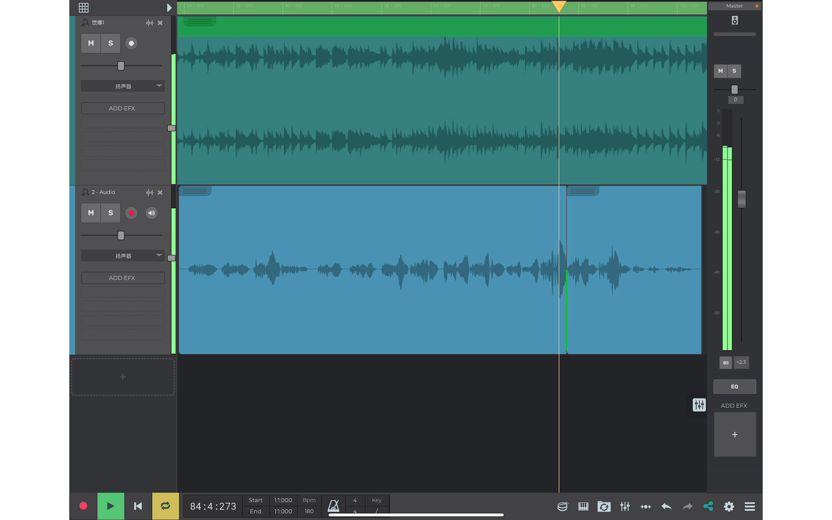Click the time signature 4/4 field
The image size is (832, 520).
point(355,506)
